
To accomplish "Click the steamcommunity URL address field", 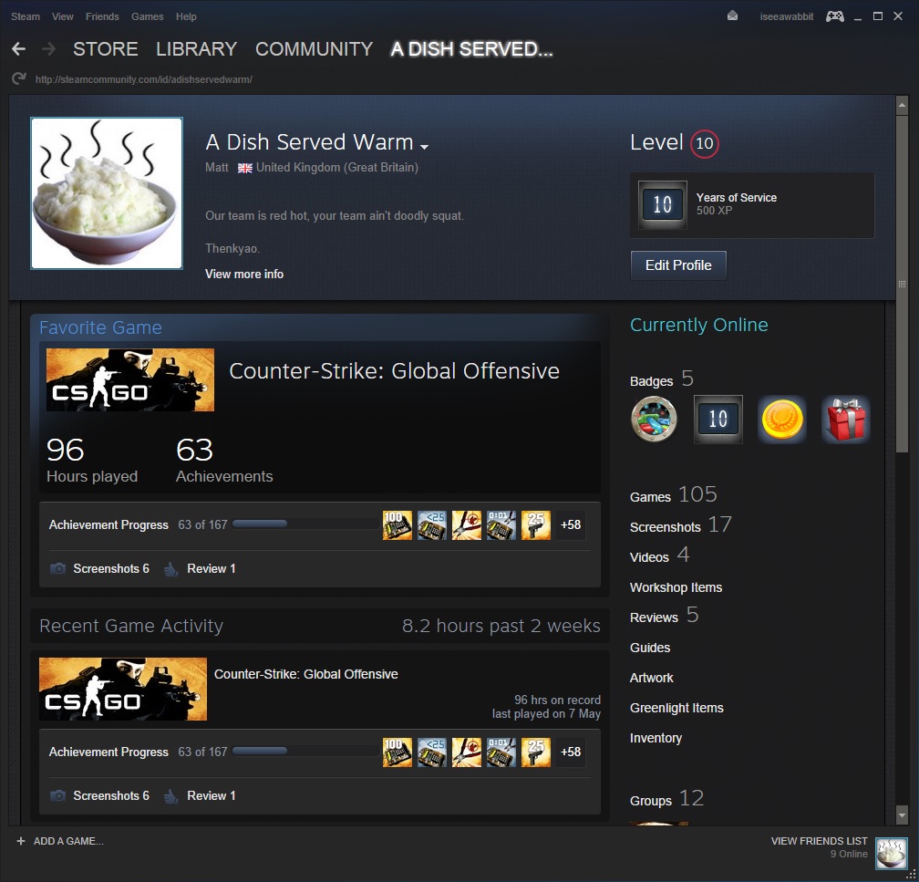I will pyautogui.click(x=144, y=79).
